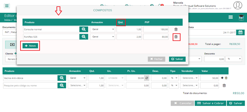Open the white lines menu in green header
This screenshot has height=112, width=247.
(231, 17)
